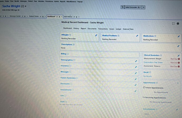Create new encounter with plus button
Screen dimensions: 182x118
pyautogui.click(x=143, y=7)
